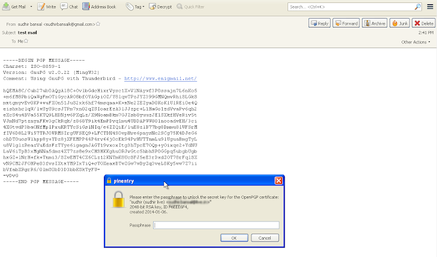Open the enigmail.net link
The height and width of the screenshot is (257, 437).
pos(160,79)
